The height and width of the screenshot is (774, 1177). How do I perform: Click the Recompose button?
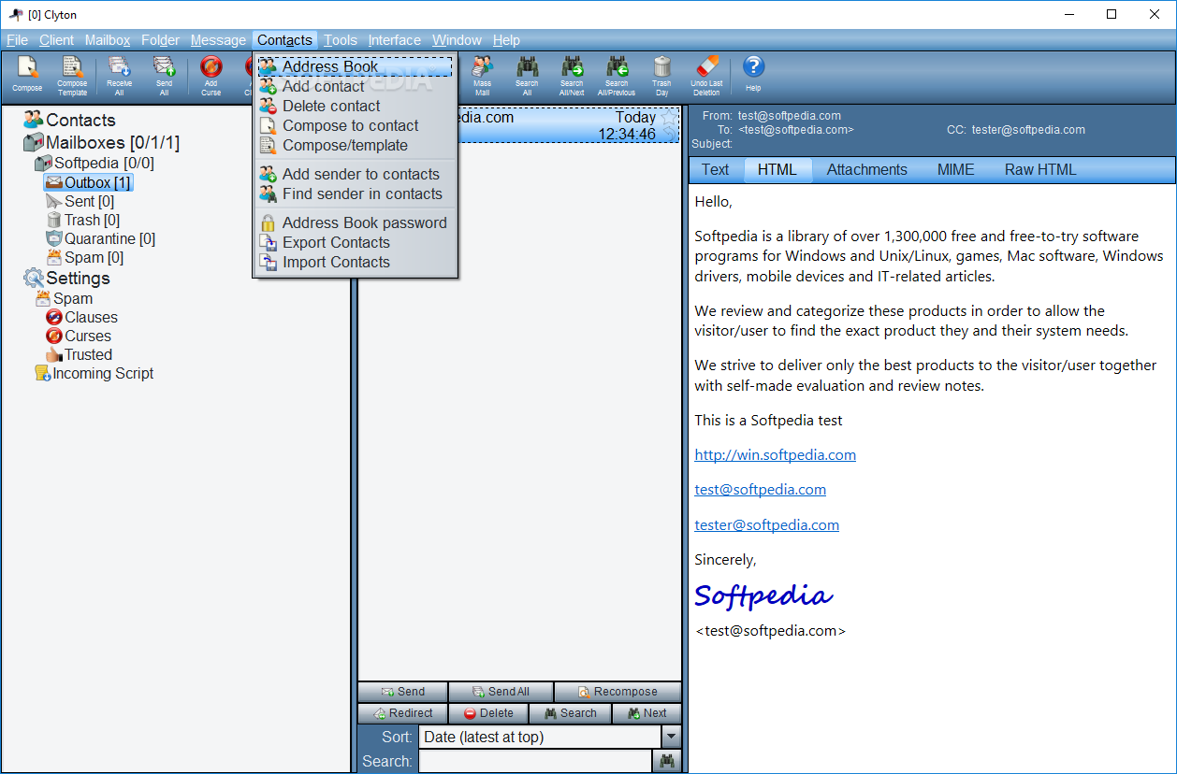click(618, 692)
